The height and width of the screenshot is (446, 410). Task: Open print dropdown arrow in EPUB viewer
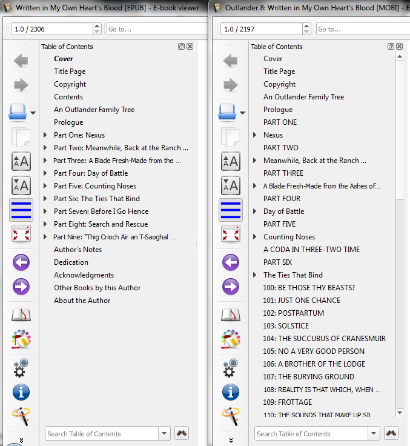[33, 113]
